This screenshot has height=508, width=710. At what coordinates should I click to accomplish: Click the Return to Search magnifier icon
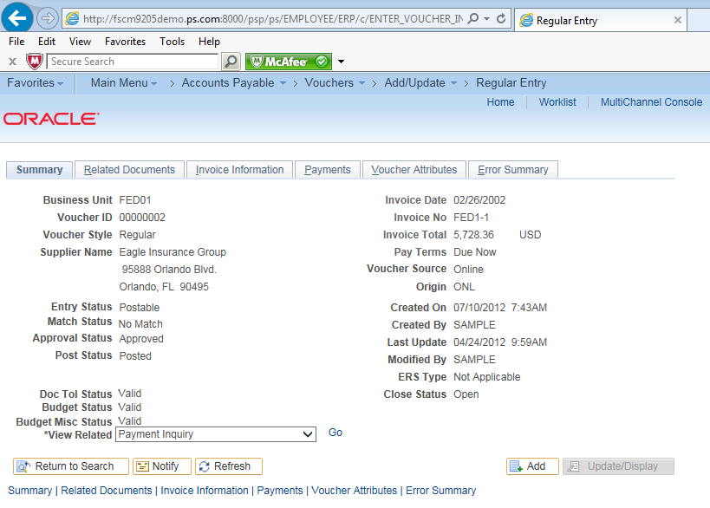(x=24, y=466)
